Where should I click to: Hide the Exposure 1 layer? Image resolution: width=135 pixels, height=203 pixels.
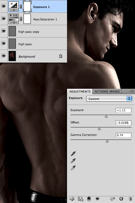[3, 6]
